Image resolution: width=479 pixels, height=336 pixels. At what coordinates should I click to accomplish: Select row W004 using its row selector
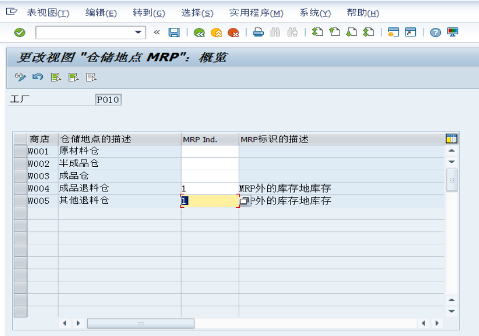pos(21,189)
